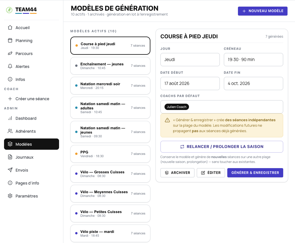Select the PPG model card
Image resolution: width=295 pixels, height=243 pixels.
click(x=110, y=154)
